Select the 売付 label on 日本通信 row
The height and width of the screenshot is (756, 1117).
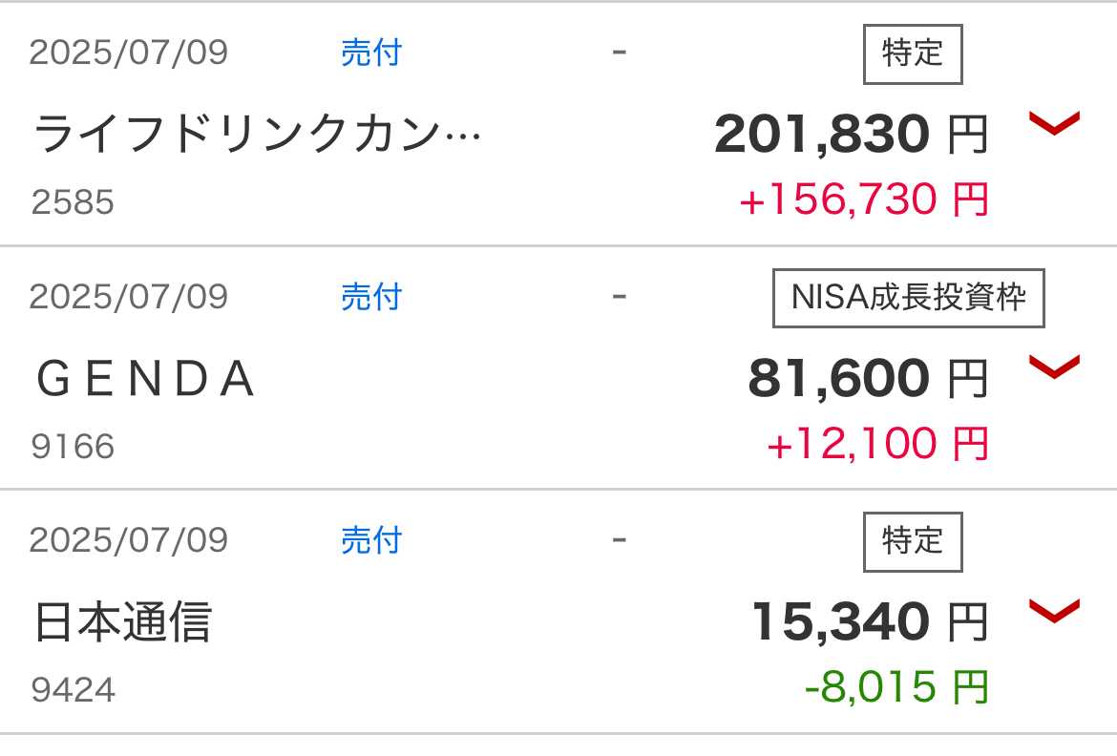click(371, 540)
